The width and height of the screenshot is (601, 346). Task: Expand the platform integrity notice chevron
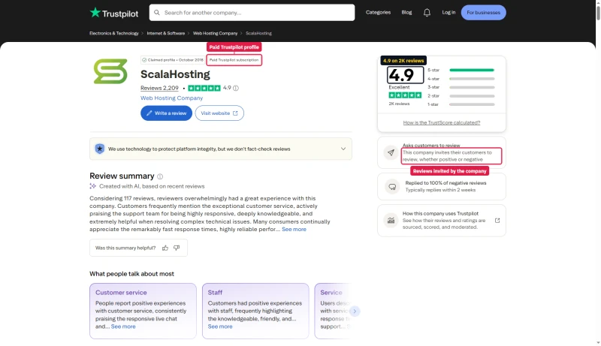(343, 149)
